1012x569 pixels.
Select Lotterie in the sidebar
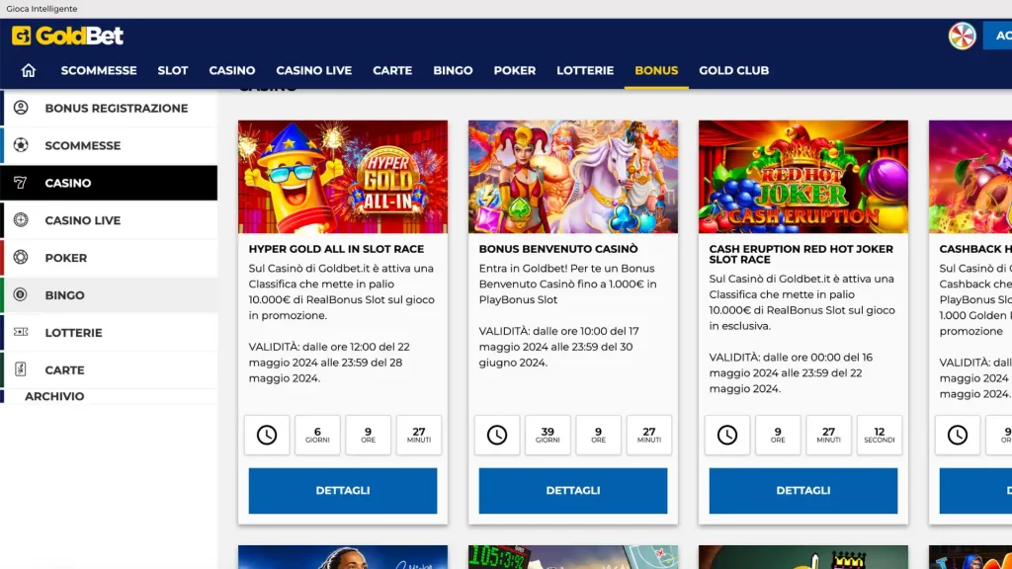(x=109, y=332)
